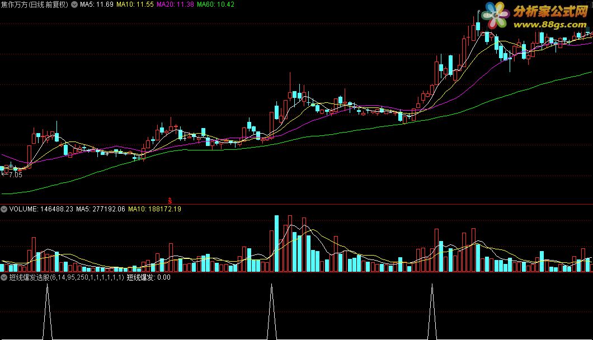Image resolution: width=593 pixels, height=340 pixels.
Task: Select the MA20: 11.38 label
Action: click(x=175, y=4)
